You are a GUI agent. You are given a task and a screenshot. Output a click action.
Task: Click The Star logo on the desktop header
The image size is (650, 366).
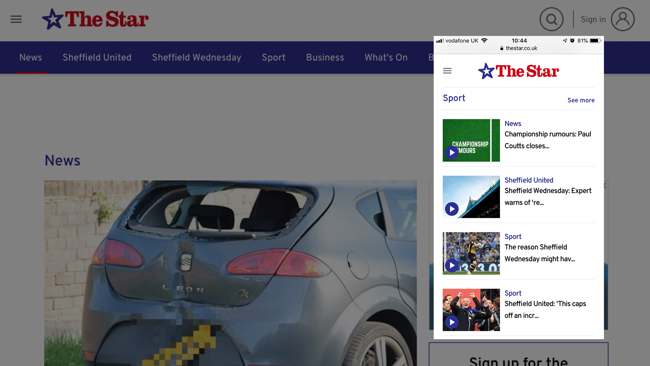click(95, 19)
